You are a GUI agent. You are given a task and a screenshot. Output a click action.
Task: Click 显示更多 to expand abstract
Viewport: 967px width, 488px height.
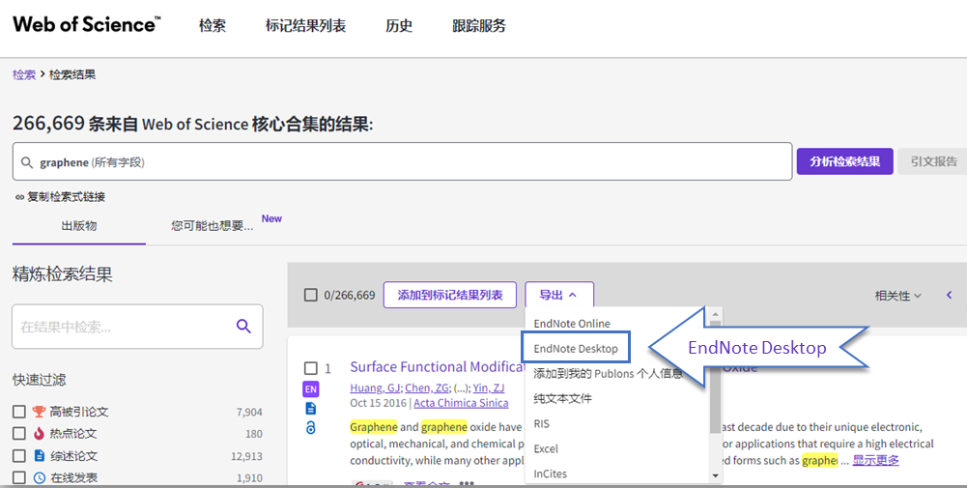click(x=875, y=460)
